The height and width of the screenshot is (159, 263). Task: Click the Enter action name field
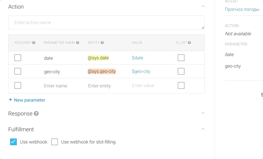(106, 23)
